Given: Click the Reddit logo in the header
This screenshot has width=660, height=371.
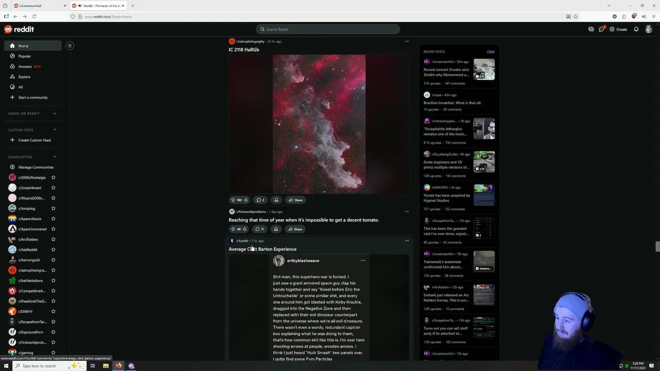Looking at the screenshot, I should (x=19, y=29).
